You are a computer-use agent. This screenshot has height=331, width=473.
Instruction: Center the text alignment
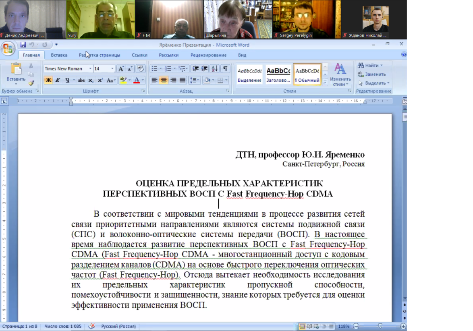pyautogui.click(x=164, y=80)
